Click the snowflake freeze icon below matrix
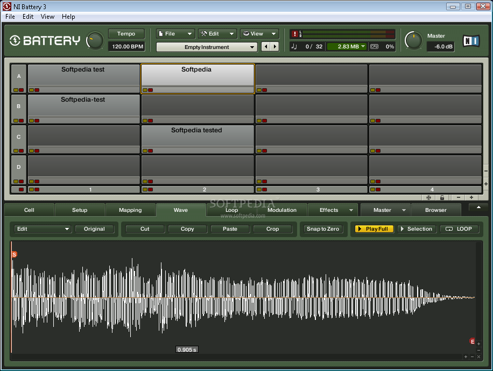493x371 pixels. (x=428, y=197)
